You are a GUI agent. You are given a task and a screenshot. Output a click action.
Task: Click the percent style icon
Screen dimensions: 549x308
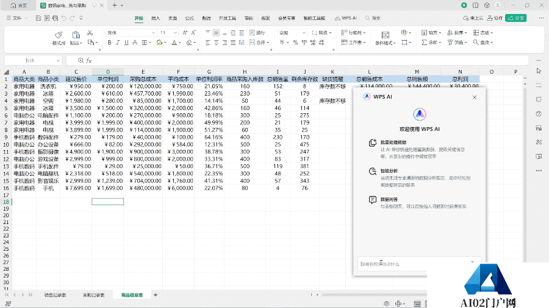[x=296, y=43]
